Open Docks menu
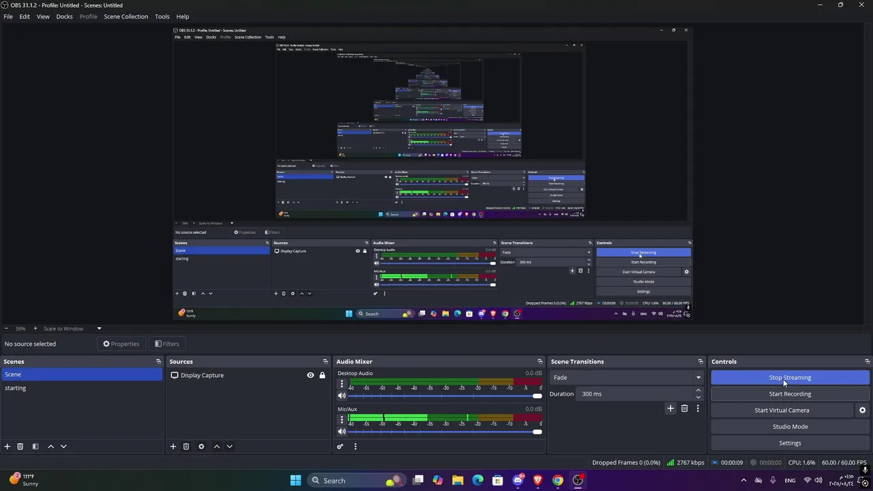 pos(64,16)
